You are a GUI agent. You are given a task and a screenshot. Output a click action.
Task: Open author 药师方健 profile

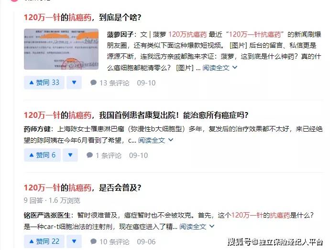point(37,129)
